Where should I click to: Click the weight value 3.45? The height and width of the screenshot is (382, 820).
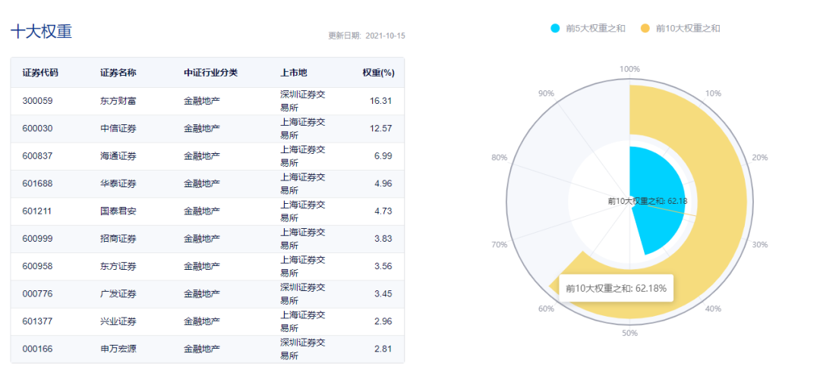(383, 294)
